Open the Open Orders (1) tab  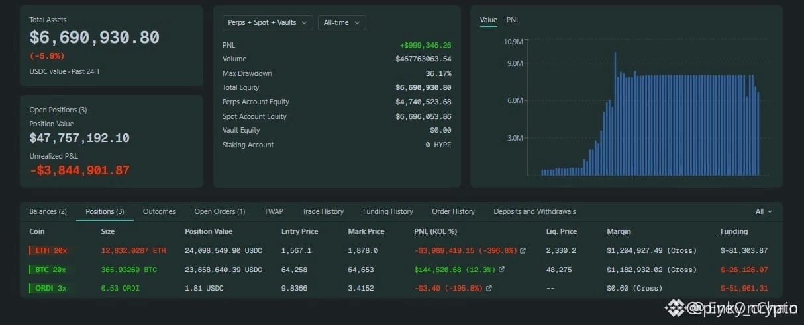[220, 212]
